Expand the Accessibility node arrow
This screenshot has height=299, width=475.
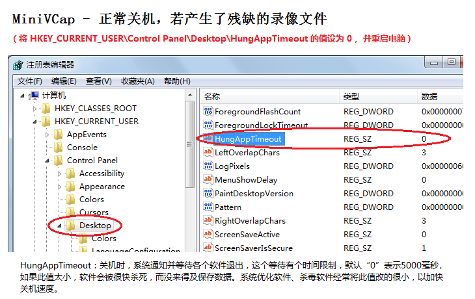point(59,174)
